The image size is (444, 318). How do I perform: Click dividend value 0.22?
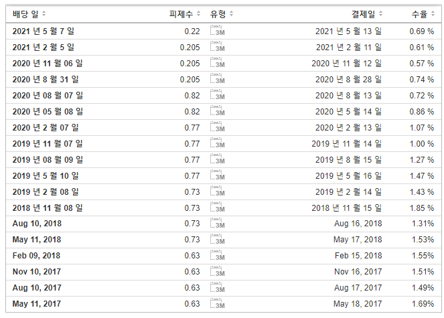[x=192, y=31]
